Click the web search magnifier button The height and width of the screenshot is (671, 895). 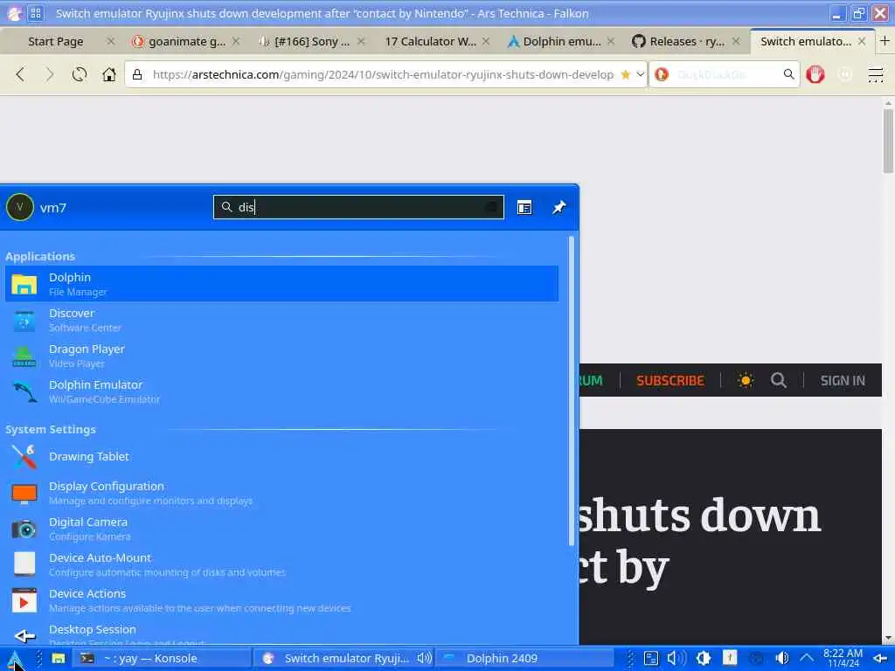(x=789, y=74)
